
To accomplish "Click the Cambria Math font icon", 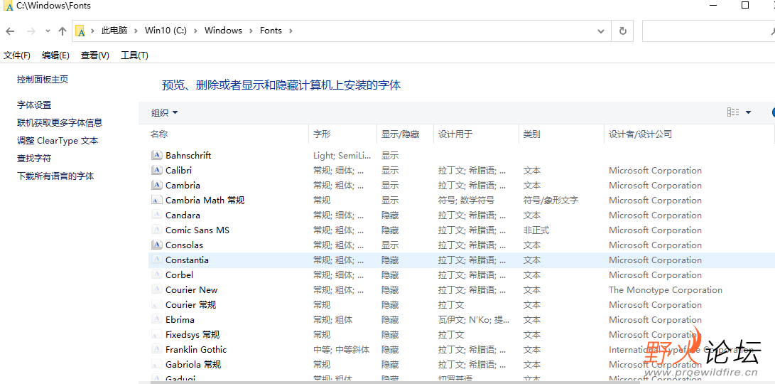I will pos(157,201).
